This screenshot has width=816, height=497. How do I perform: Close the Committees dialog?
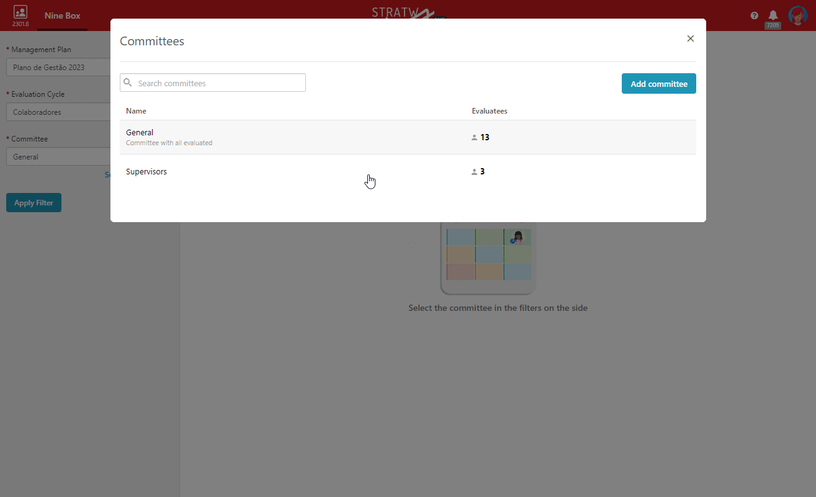[x=690, y=38]
